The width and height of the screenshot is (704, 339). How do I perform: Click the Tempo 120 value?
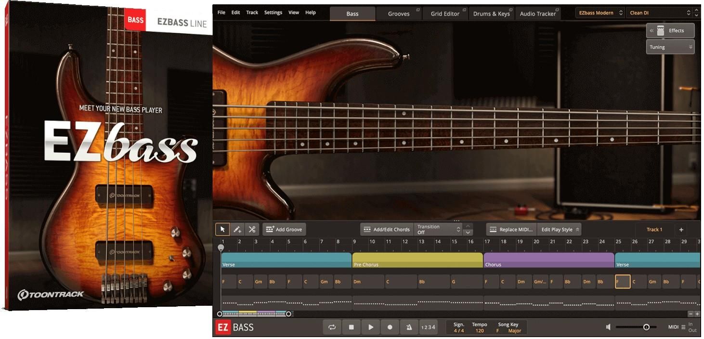coord(480,331)
